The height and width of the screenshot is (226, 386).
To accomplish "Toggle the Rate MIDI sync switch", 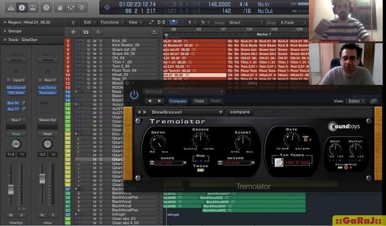I will (x=306, y=140).
